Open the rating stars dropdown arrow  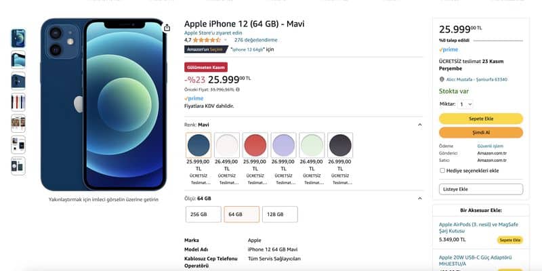(x=226, y=40)
